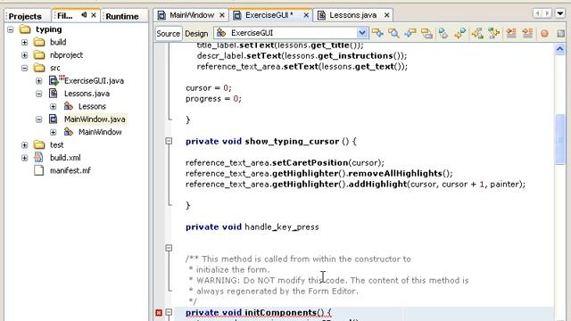Expand the MainWindow class node
Image resolution: width=571 pixels, height=321 pixels.
pos(54,132)
